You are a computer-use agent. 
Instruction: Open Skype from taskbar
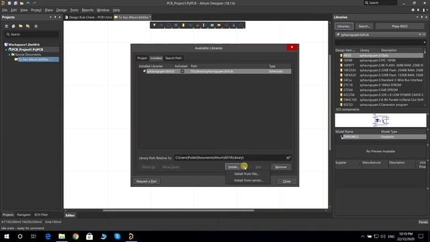(118, 236)
